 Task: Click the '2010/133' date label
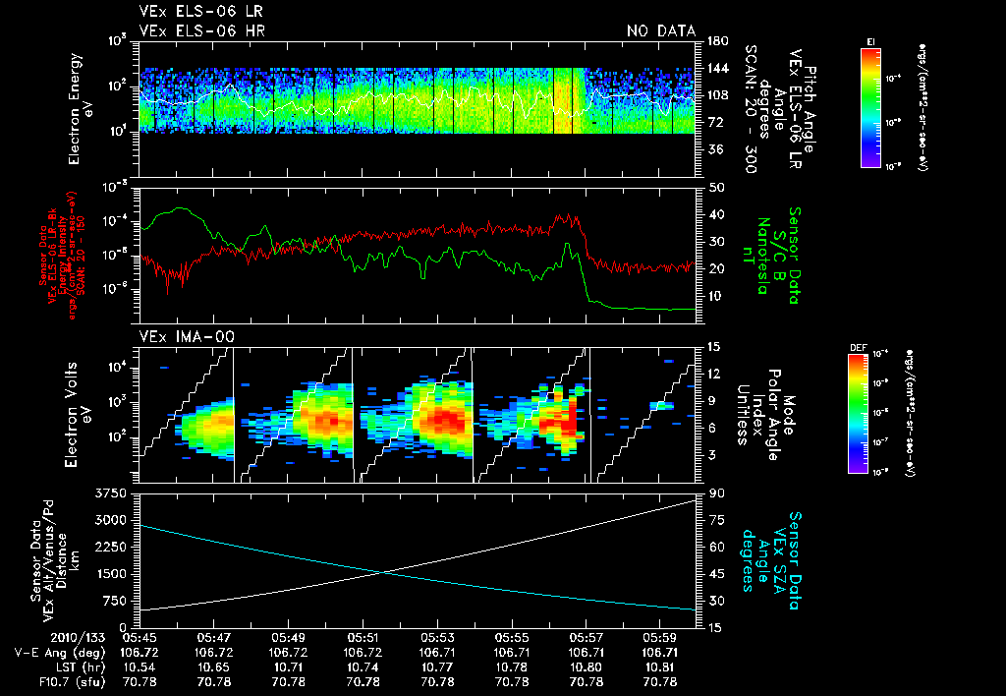coord(79,638)
